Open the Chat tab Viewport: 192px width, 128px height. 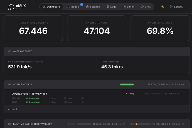pyautogui.click(x=146, y=7)
